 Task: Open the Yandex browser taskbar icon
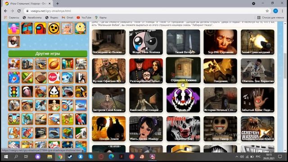pyautogui.click(x=132, y=157)
